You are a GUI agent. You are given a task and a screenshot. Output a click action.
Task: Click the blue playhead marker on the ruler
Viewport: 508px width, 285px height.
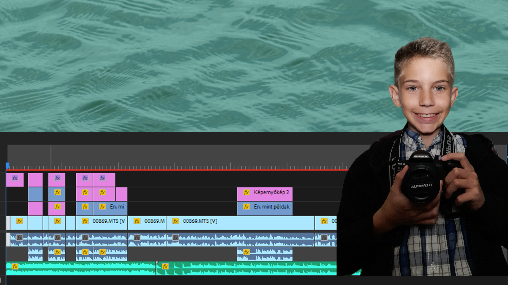click(8, 166)
